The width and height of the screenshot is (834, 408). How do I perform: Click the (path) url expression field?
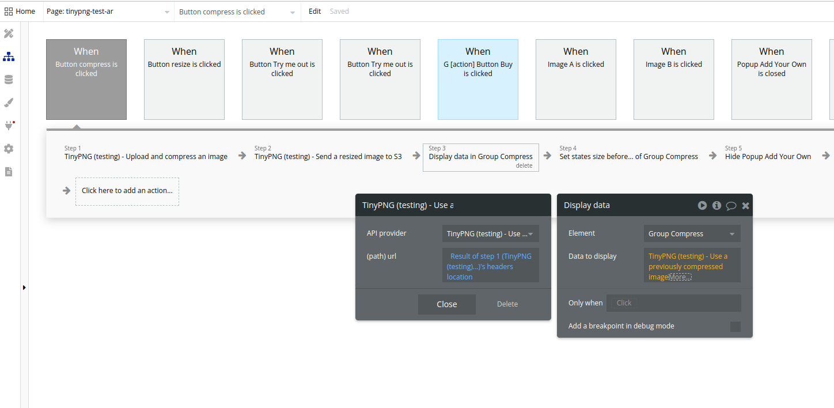click(491, 265)
